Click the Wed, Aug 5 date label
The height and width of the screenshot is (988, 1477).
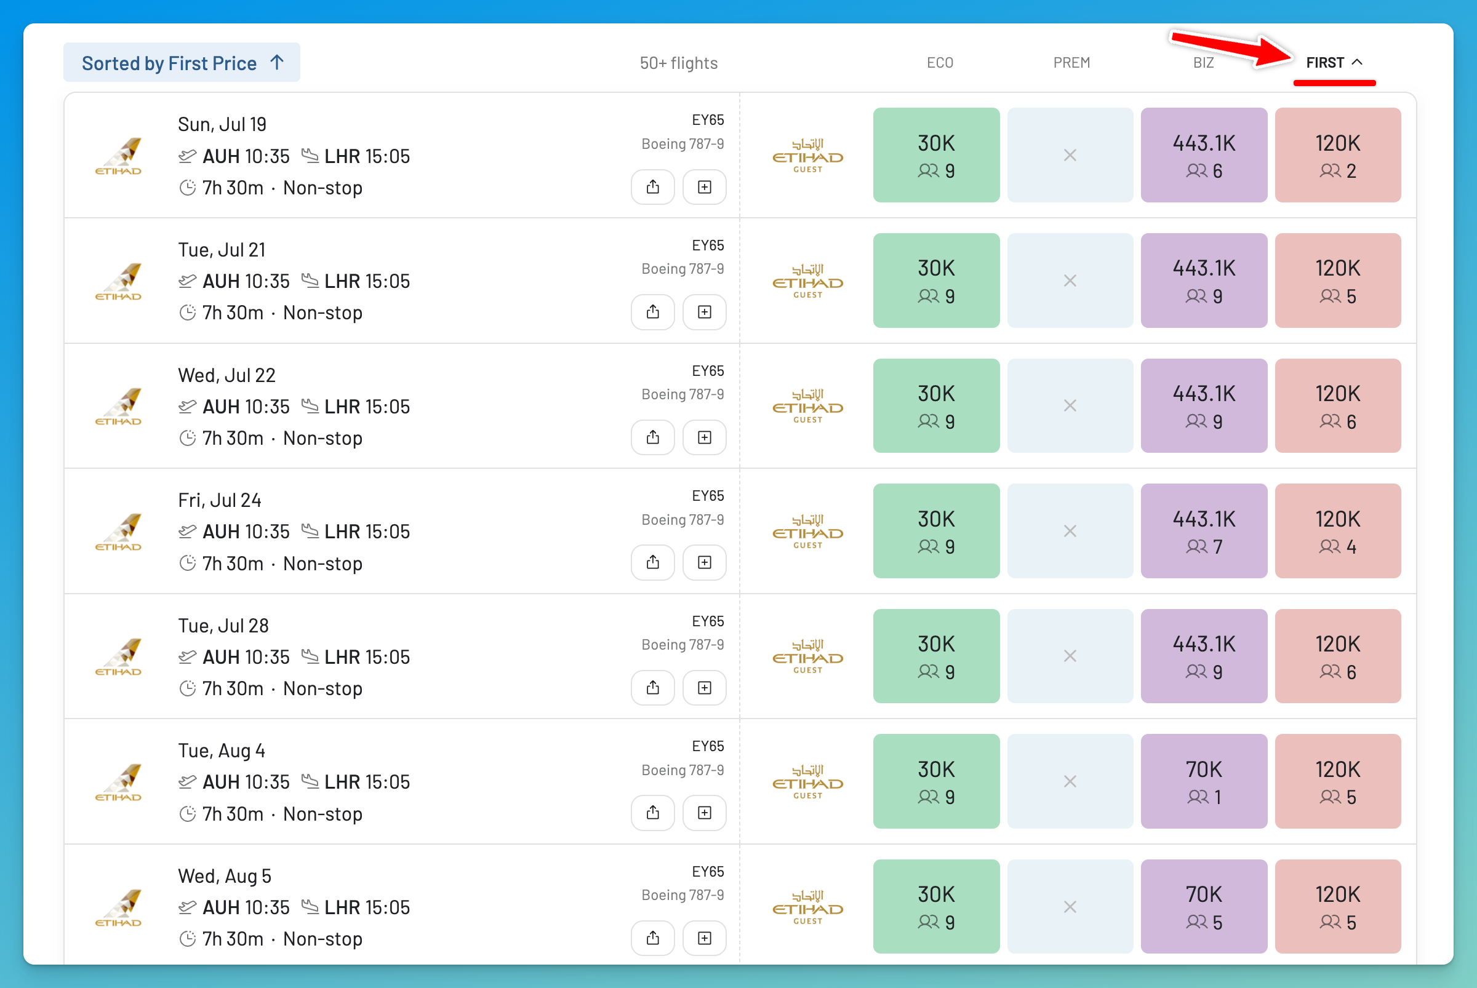[x=225, y=876]
